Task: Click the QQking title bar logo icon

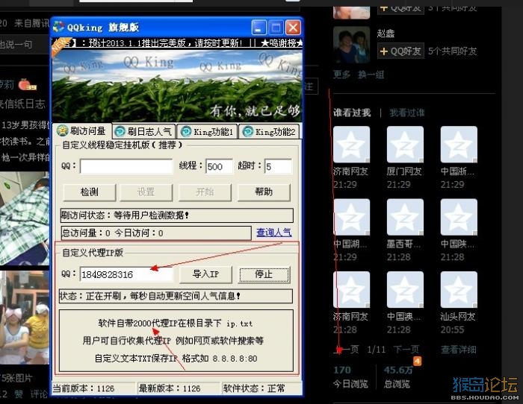Action: click(x=59, y=27)
